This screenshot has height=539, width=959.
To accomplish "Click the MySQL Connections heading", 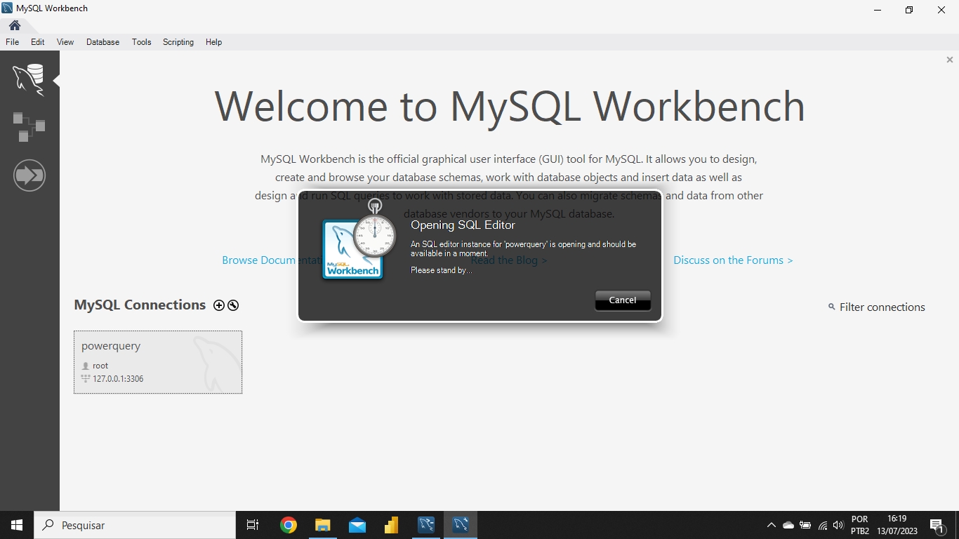I will [140, 305].
